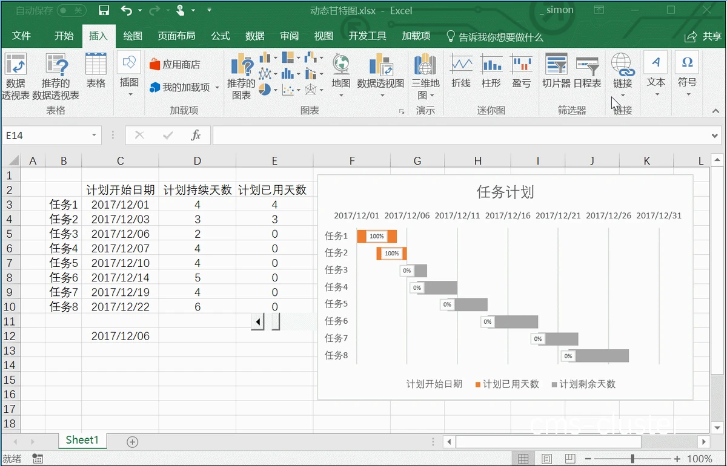The height and width of the screenshot is (466, 727).
Task: Open recommended charts (推荐的图表)
Action: (x=241, y=77)
